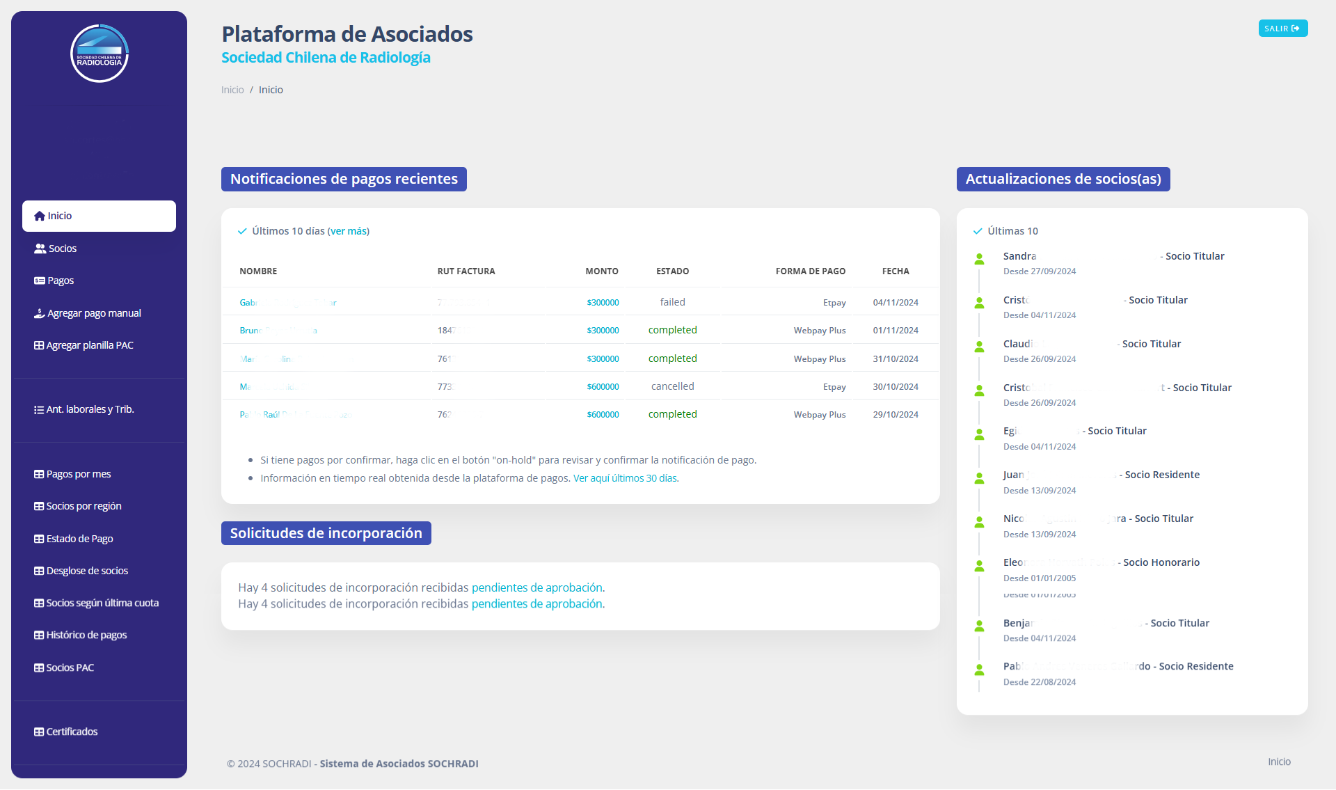The image size is (1336, 790).
Task: Open the Pagos section
Action: click(60, 281)
